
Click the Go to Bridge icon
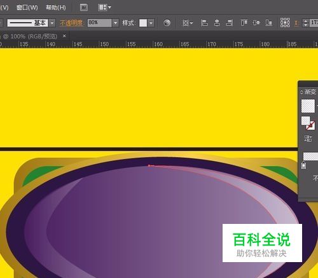click(x=84, y=8)
